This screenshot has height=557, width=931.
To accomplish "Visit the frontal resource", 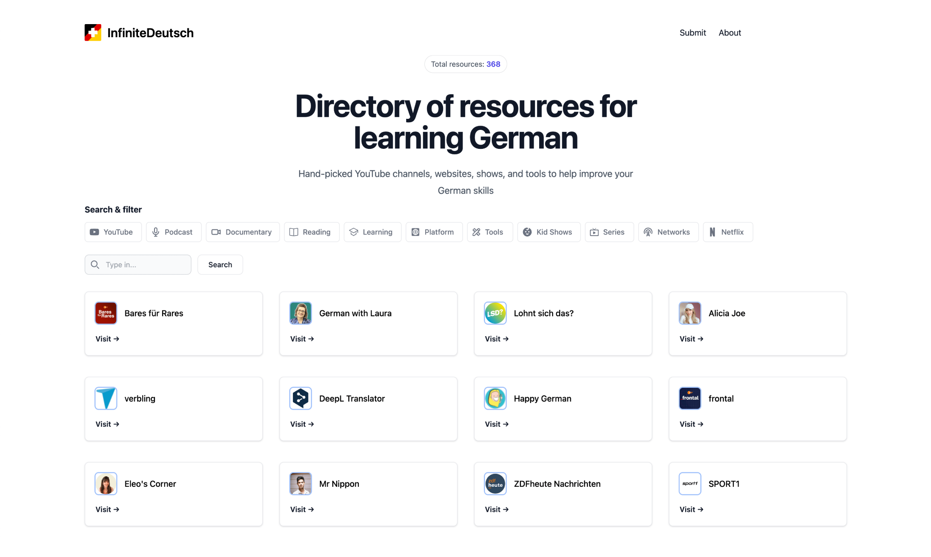I will (x=691, y=424).
